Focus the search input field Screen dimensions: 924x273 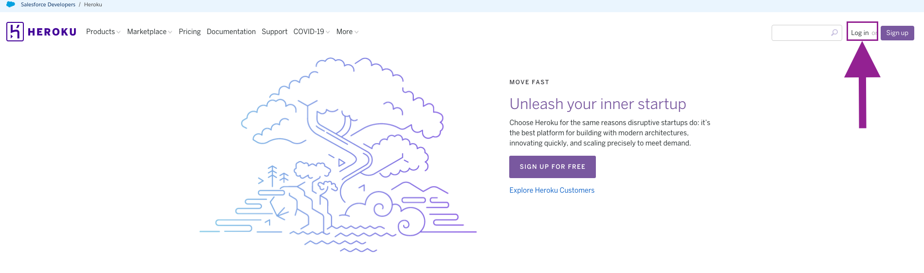coord(801,33)
